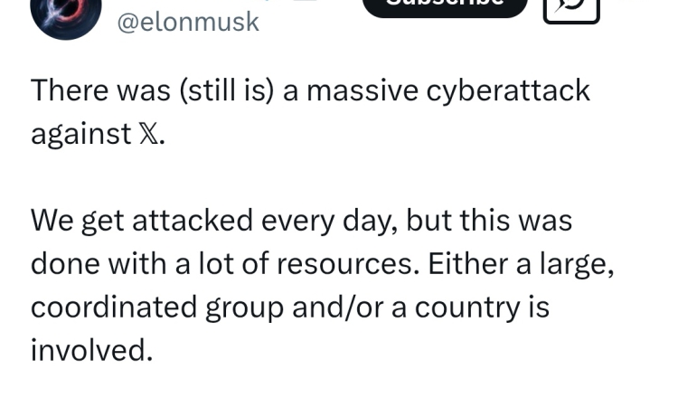Click the final word 'involved.'
This screenshot has width=678, height=407.
pyautogui.click(x=92, y=350)
